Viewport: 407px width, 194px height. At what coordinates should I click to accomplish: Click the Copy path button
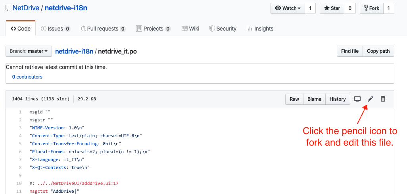click(378, 51)
